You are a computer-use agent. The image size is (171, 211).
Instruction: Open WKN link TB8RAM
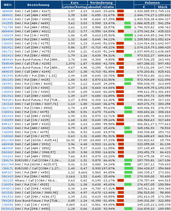coord(8,64)
